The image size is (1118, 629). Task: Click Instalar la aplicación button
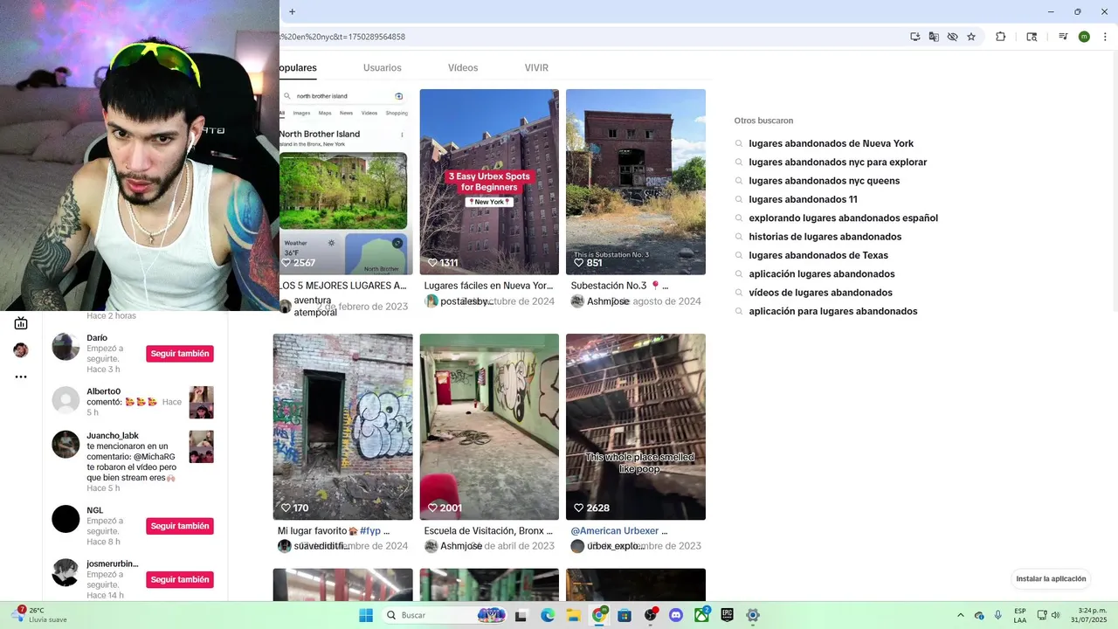[1052, 578]
